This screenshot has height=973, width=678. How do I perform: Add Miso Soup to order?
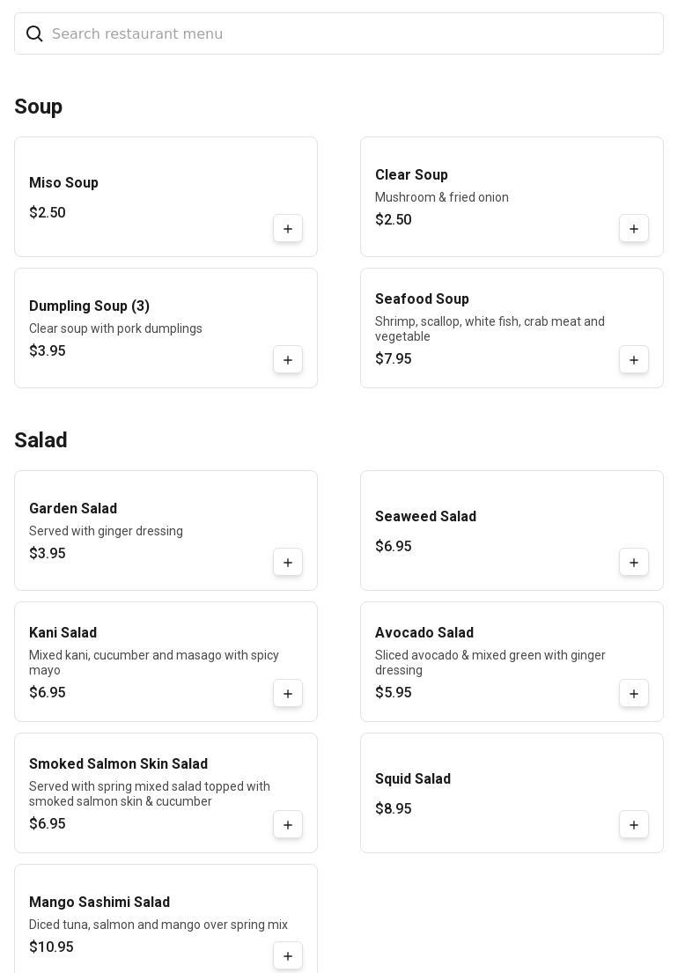pos(288,229)
